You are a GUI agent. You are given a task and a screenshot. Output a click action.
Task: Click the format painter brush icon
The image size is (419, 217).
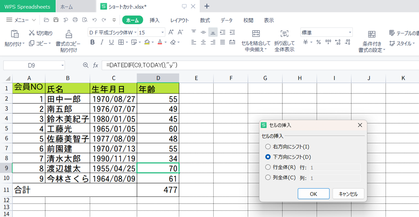tap(69, 34)
